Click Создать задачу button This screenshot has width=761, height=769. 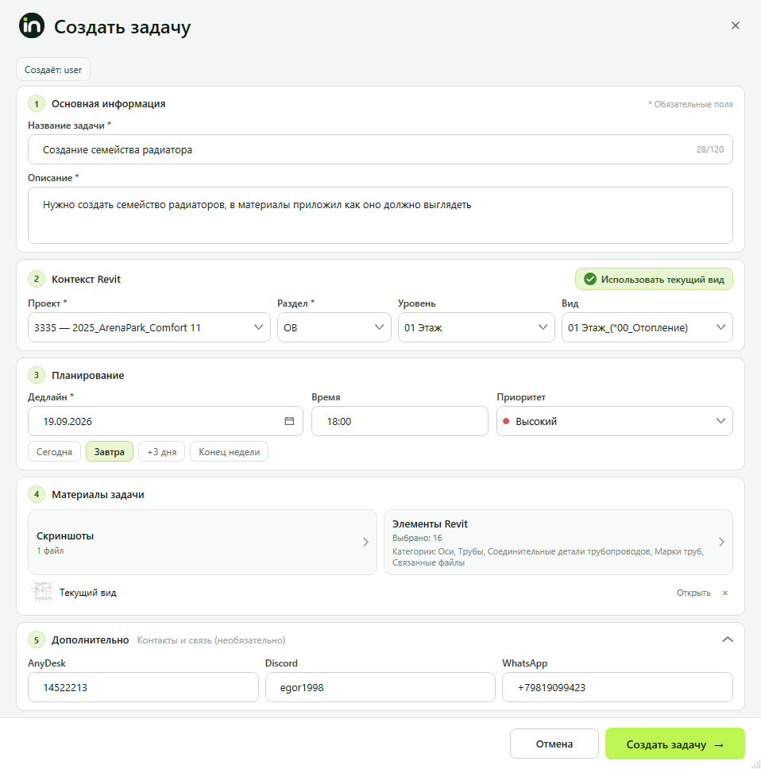(x=675, y=744)
